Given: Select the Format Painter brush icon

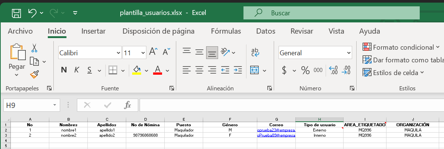Looking at the screenshot, I should (34, 75).
